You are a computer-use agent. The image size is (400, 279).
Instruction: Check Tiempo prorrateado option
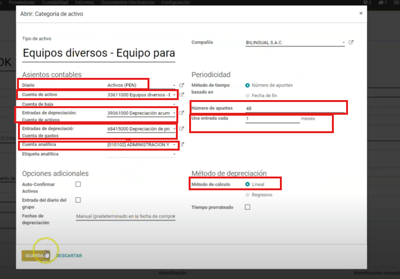click(247, 206)
